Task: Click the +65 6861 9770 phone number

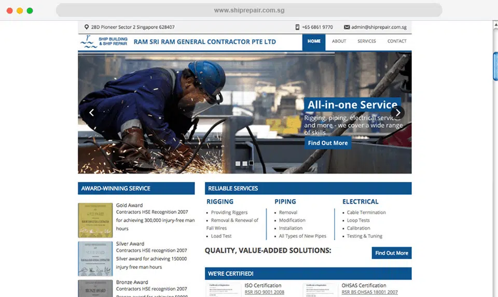Action: [317, 27]
